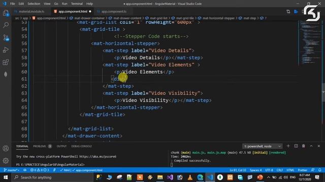Open the Accounts icon in activity bar
This screenshot has height=182, width=325.
pos(6,148)
